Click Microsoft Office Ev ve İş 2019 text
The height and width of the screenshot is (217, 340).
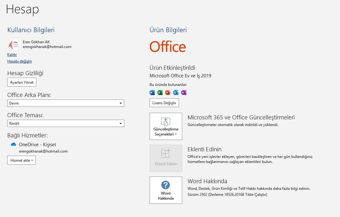[x=180, y=76]
